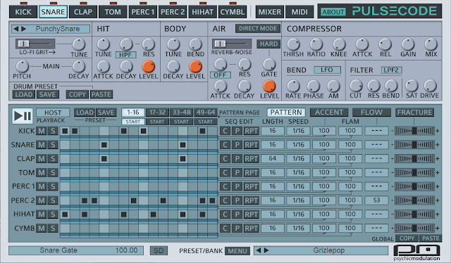This screenshot has height=263, width=451.
Task: Click the KICK row shift slider
Action: (414, 131)
